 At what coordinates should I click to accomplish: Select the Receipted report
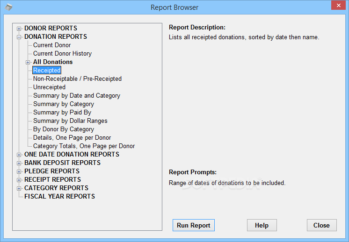47,71
